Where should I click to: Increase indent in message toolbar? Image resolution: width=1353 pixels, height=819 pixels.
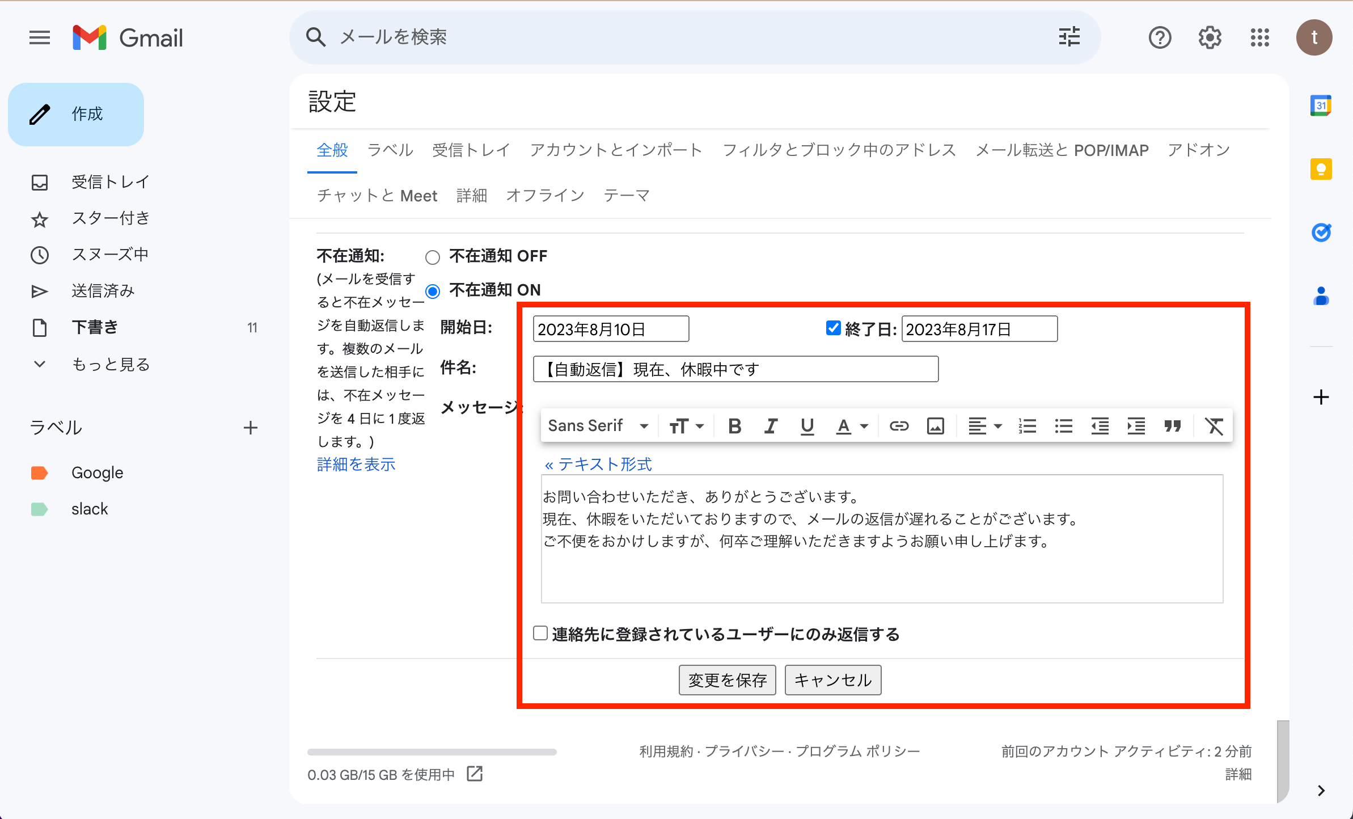1136,425
